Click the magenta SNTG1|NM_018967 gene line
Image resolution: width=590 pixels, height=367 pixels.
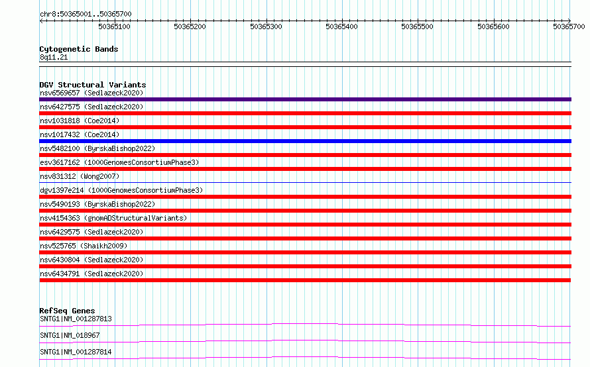pyautogui.click(x=305, y=341)
